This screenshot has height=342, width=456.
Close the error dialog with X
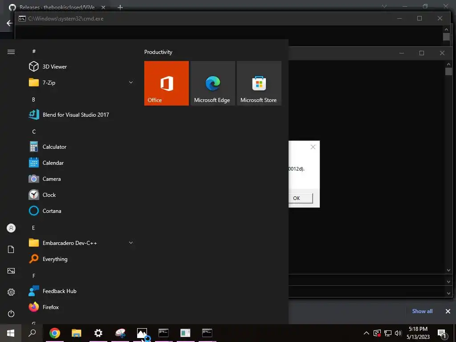click(313, 147)
